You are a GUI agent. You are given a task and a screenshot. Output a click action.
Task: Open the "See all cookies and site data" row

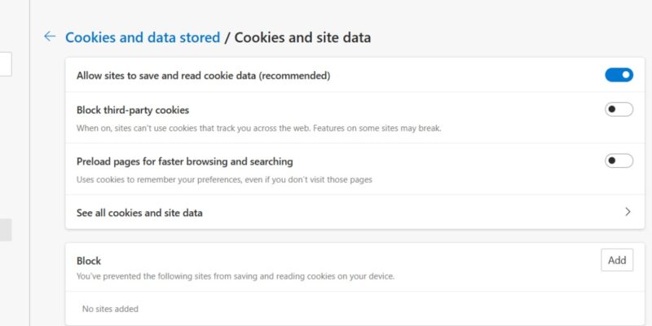pyautogui.click(x=139, y=213)
